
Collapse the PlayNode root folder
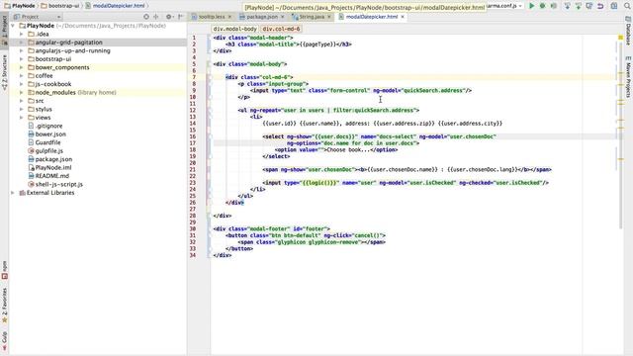point(13,26)
